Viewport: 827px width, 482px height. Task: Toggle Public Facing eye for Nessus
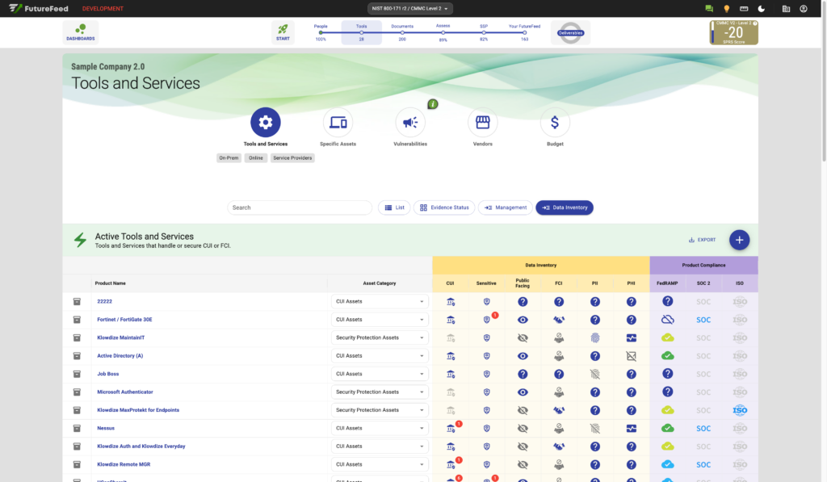point(523,428)
